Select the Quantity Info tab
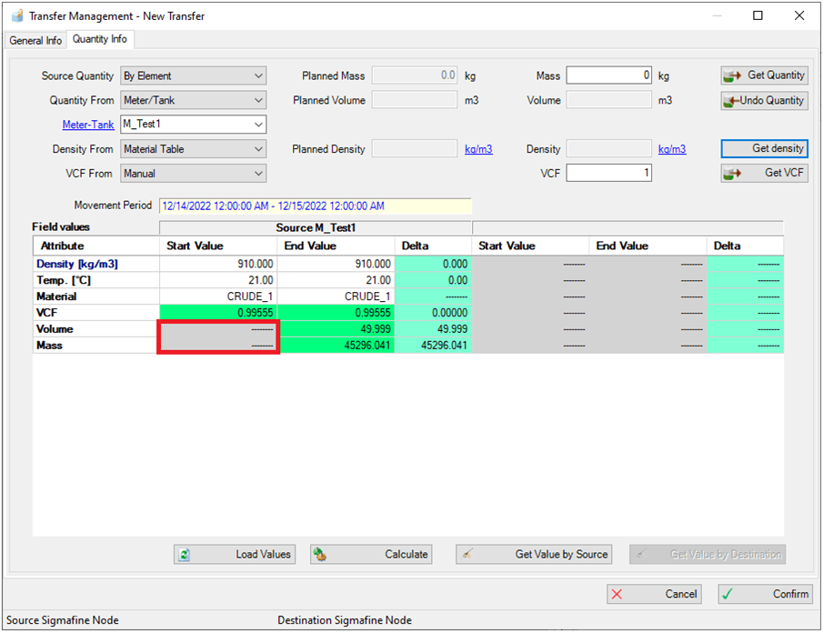 pos(100,40)
